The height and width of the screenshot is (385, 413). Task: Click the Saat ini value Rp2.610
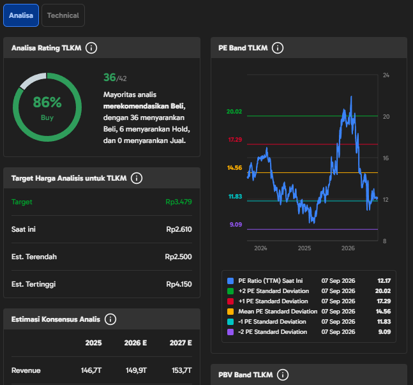click(x=179, y=229)
